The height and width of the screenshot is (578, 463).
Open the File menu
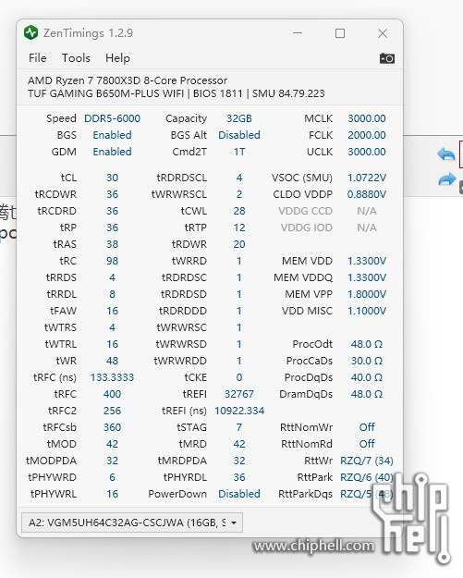(38, 58)
